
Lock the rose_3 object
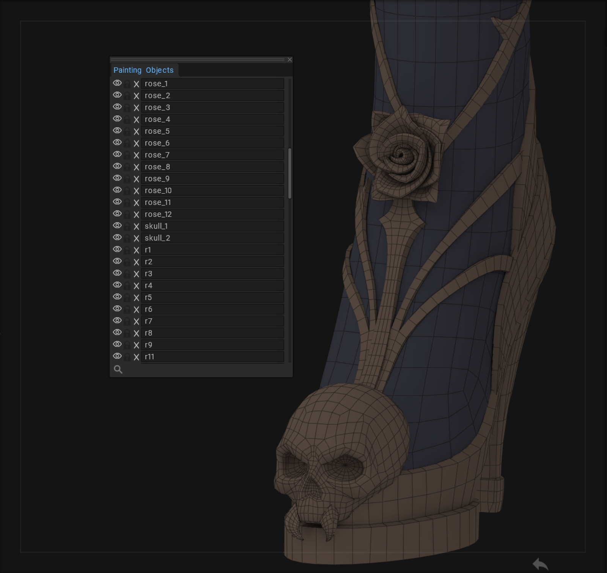pos(127,108)
